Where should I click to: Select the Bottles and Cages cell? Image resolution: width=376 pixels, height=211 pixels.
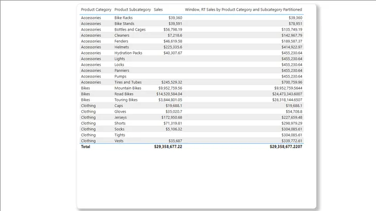click(x=130, y=29)
